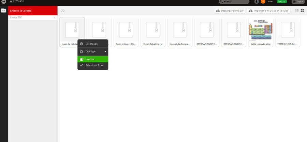Click the Manual-de-Repara... file name
This screenshot has height=142, width=307.
[180, 44]
